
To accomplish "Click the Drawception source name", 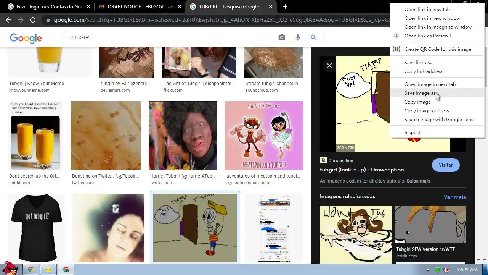I will [341, 160].
